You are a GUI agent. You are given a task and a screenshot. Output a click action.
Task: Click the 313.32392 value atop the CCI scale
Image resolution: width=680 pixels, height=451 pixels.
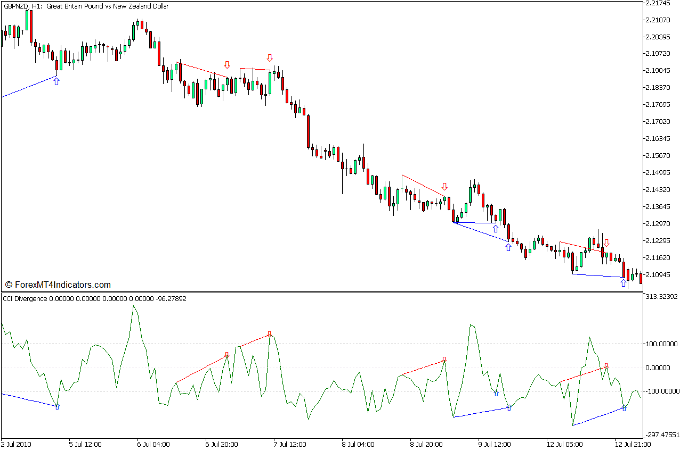click(x=661, y=296)
